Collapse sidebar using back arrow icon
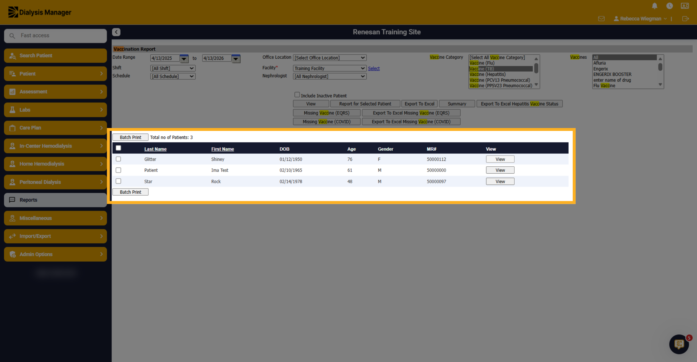This screenshot has height=362, width=697. click(x=116, y=32)
